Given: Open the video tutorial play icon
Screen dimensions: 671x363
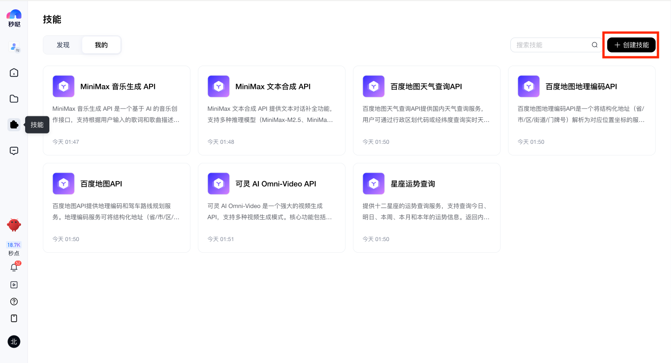Looking at the screenshot, I should (14, 285).
